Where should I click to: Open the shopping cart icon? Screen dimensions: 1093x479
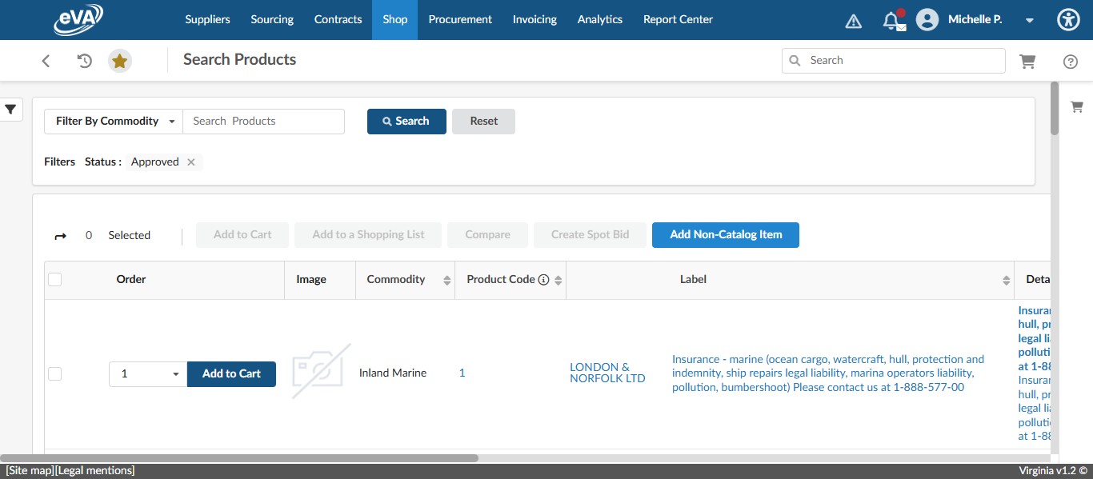(x=1028, y=60)
